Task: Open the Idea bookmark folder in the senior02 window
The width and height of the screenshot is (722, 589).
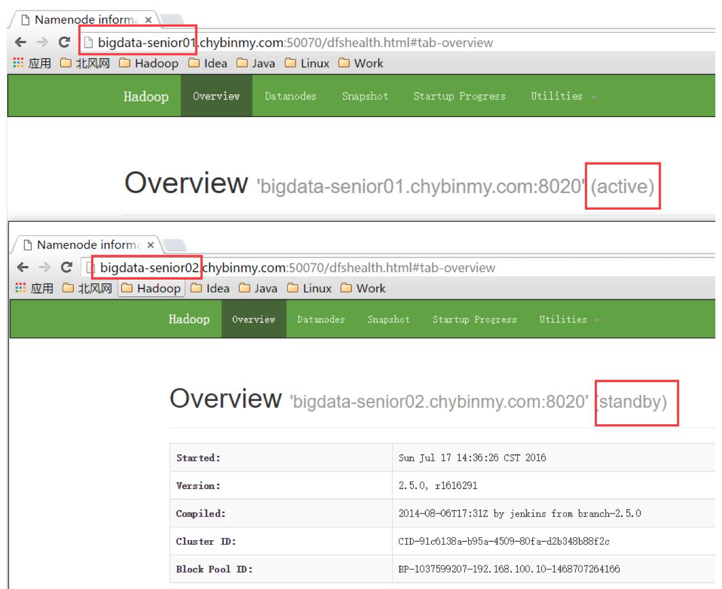Action: pyautogui.click(x=210, y=288)
